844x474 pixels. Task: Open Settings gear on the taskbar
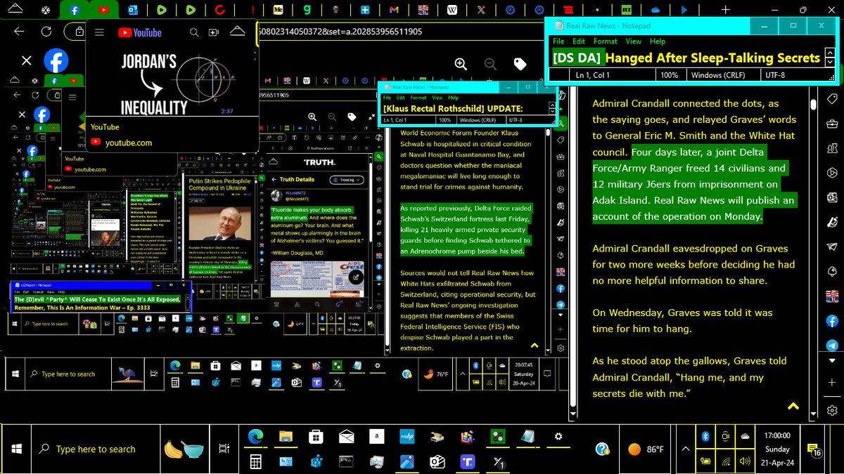click(x=558, y=437)
